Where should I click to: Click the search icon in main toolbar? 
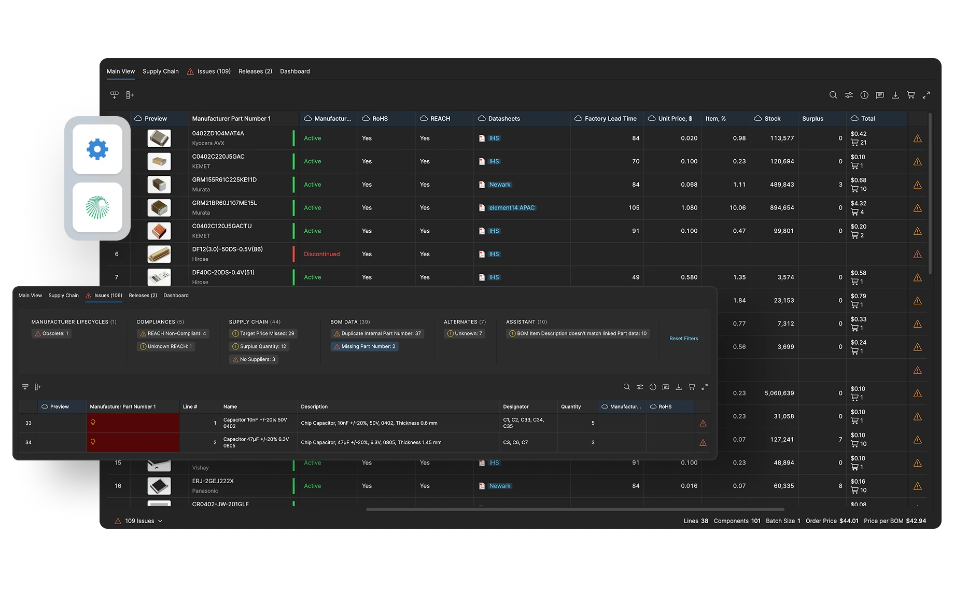point(833,95)
